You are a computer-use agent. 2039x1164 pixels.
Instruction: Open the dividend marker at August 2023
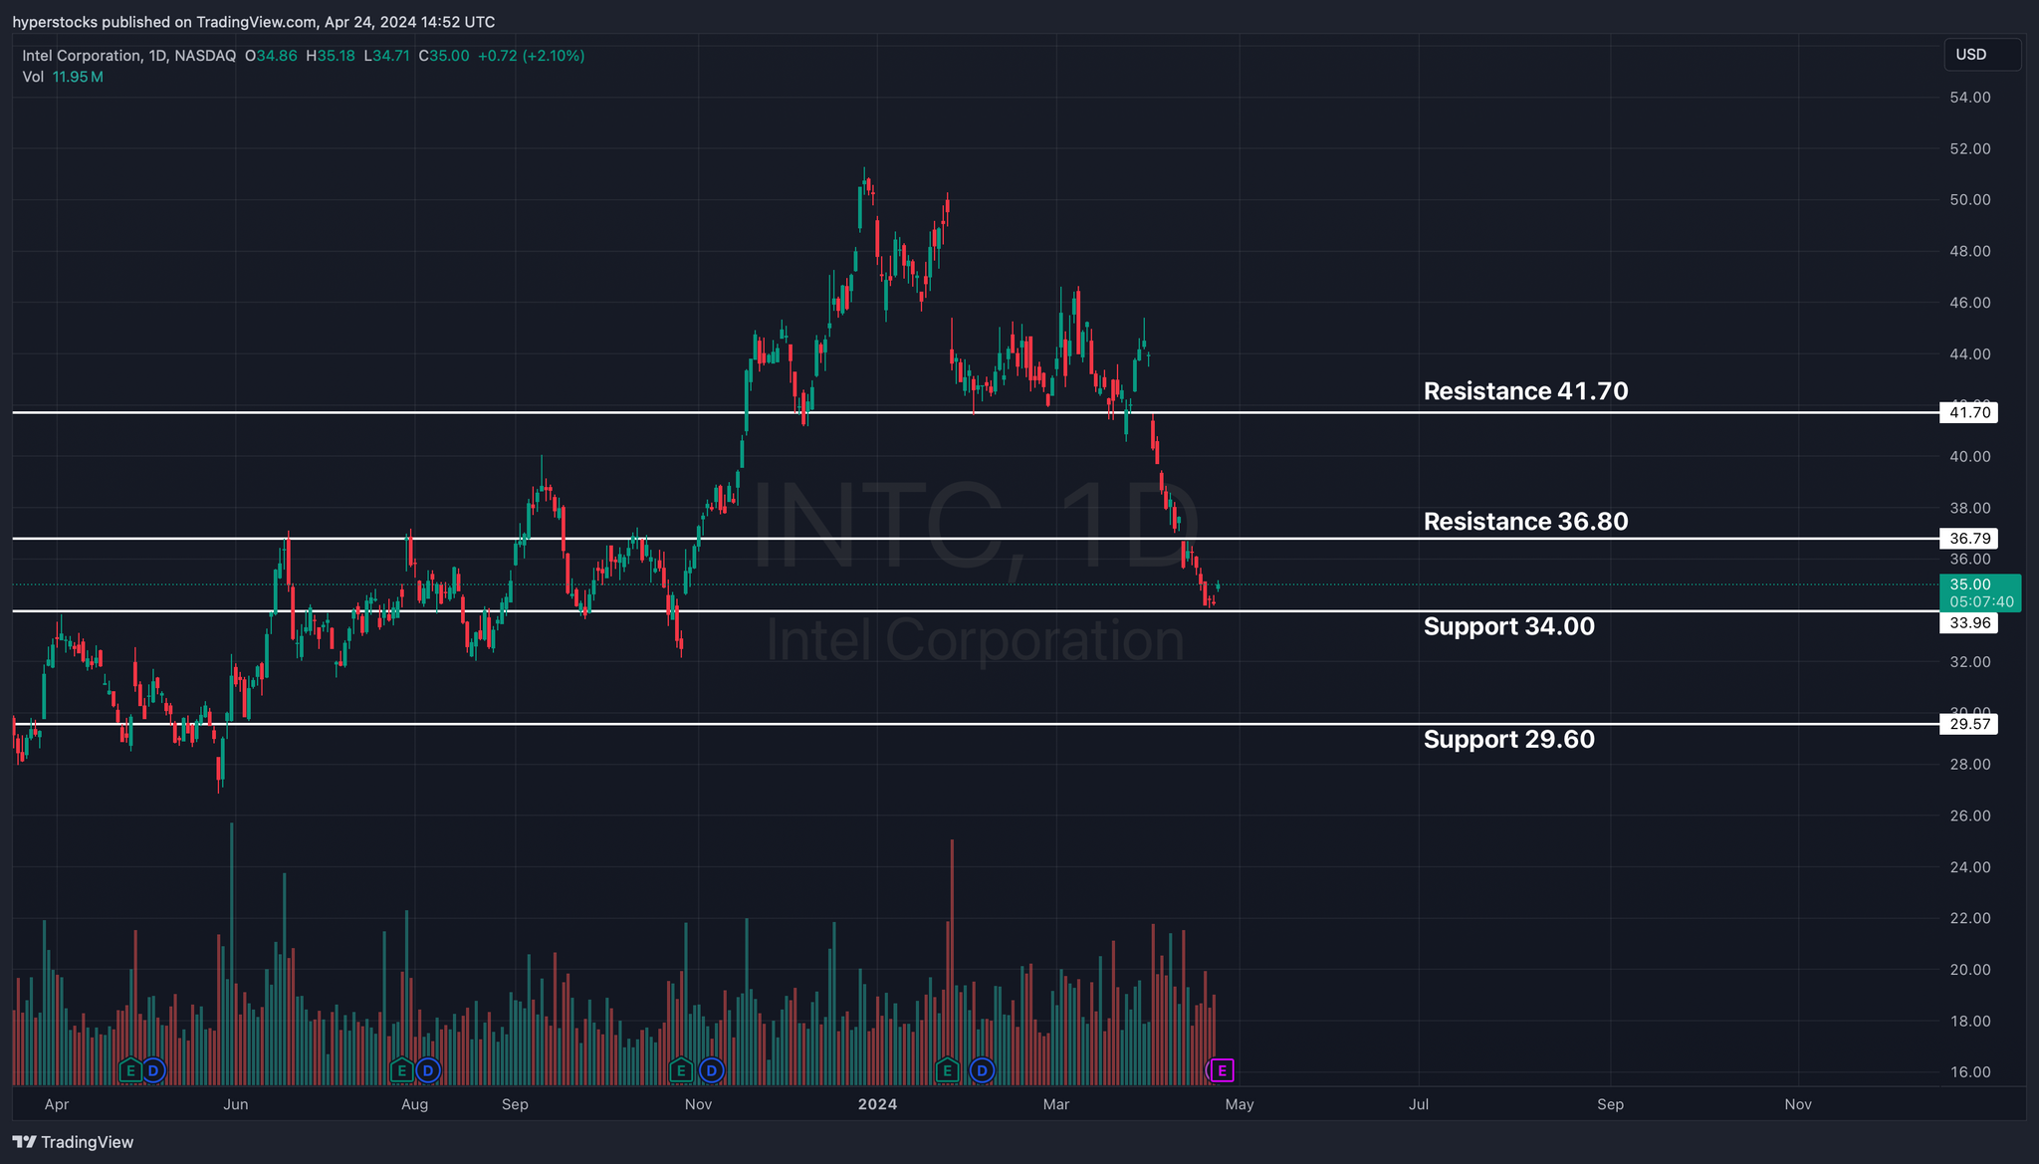pyautogui.click(x=427, y=1071)
